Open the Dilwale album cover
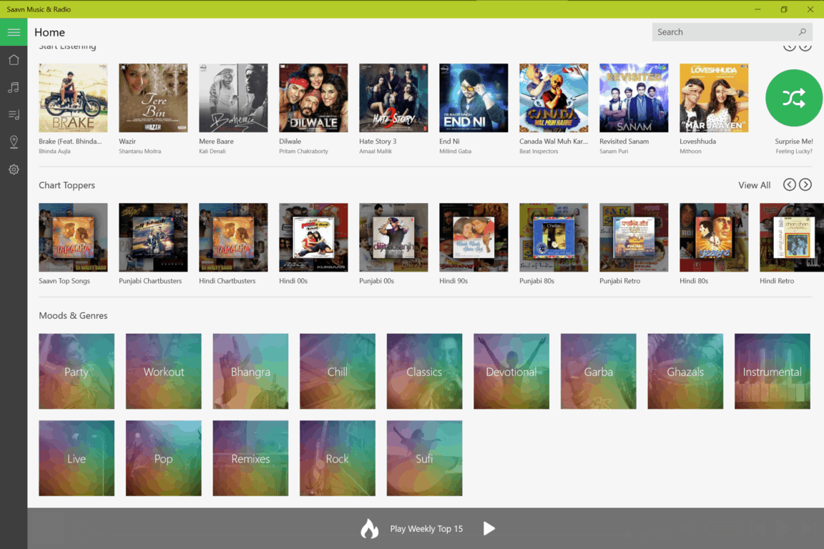The height and width of the screenshot is (549, 824). tap(313, 98)
